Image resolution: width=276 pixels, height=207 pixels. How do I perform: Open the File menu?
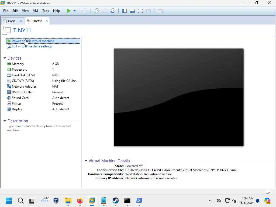pyautogui.click(x=6, y=11)
